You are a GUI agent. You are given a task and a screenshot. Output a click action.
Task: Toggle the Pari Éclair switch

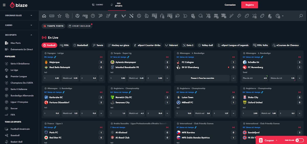point(299,140)
